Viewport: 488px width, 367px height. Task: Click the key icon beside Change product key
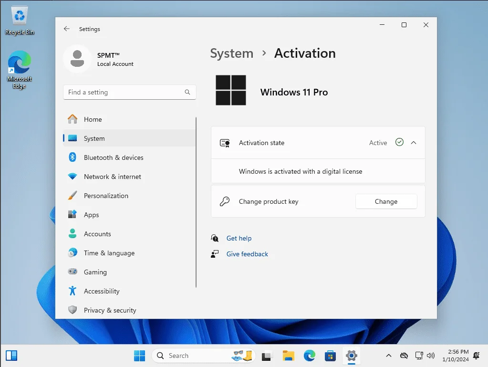coord(225,201)
